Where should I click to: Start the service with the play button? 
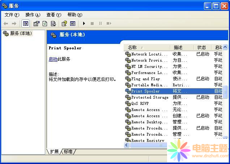pos(84,24)
